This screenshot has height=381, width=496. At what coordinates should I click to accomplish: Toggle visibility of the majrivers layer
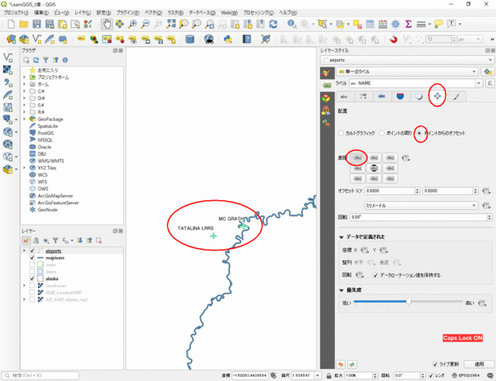tap(31, 258)
